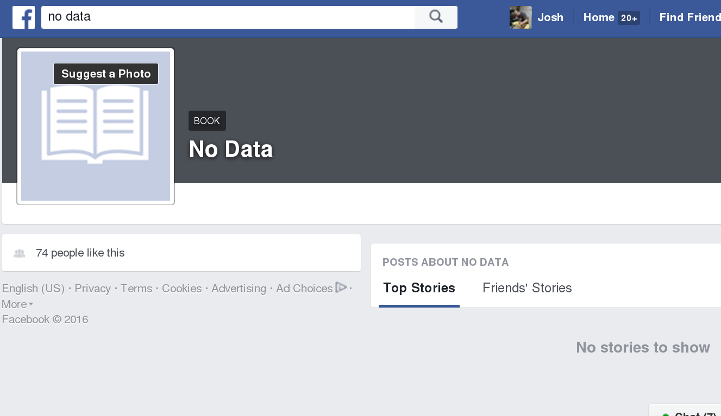
Task: Click '74 people like this' text
Action: [x=80, y=253]
